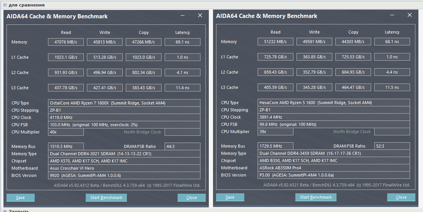Image resolution: width=423 pixels, height=212 pixels.
Task: Click the Close button in the left window
Action: pos(192,198)
